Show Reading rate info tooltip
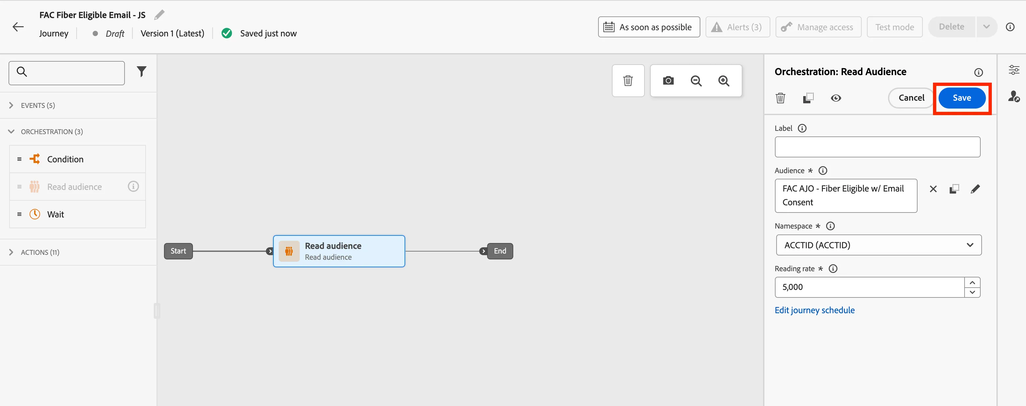Image resolution: width=1026 pixels, height=406 pixels. 833,268
